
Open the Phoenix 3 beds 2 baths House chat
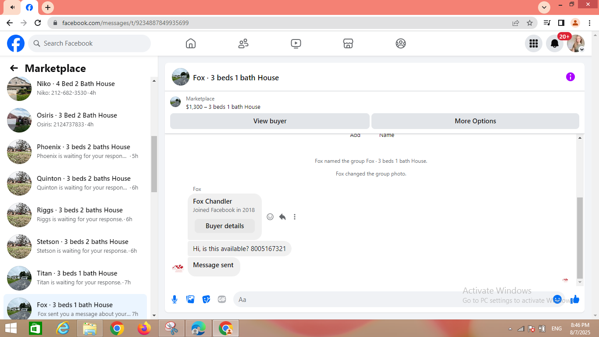click(x=75, y=151)
